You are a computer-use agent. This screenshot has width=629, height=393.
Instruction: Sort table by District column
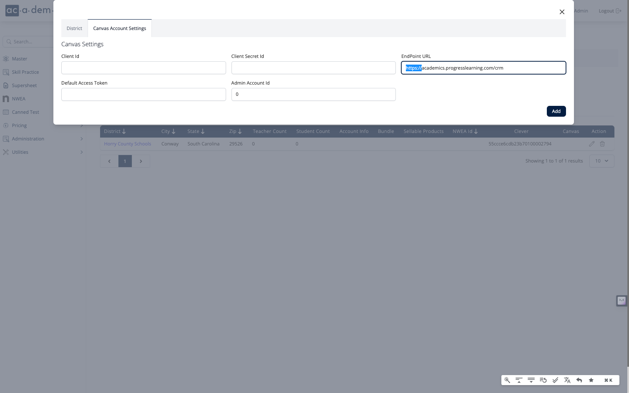point(115,131)
